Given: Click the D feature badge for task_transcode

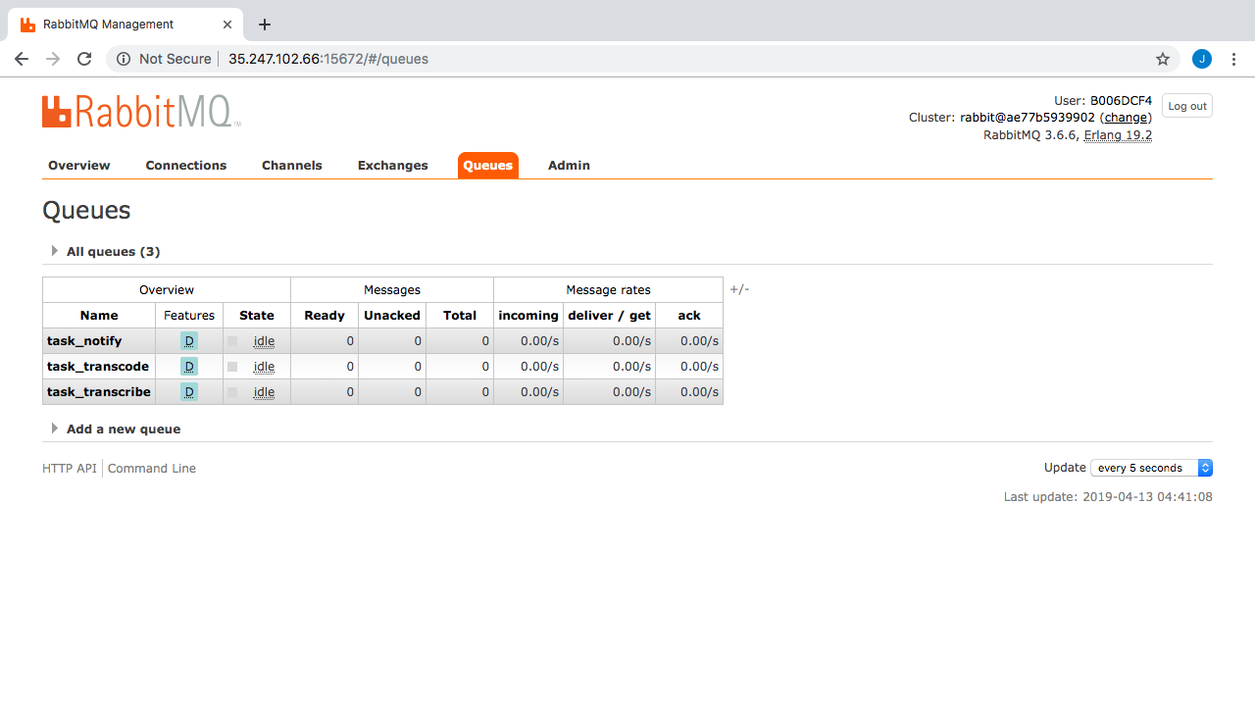Looking at the screenshot, I should (189, 367).
